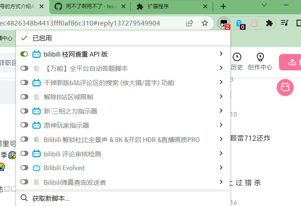Viewport: 301px width, 206px height.
Task: Select 获取新脚本... menu item
Action: pyautogui.click(x=123, y=198)
